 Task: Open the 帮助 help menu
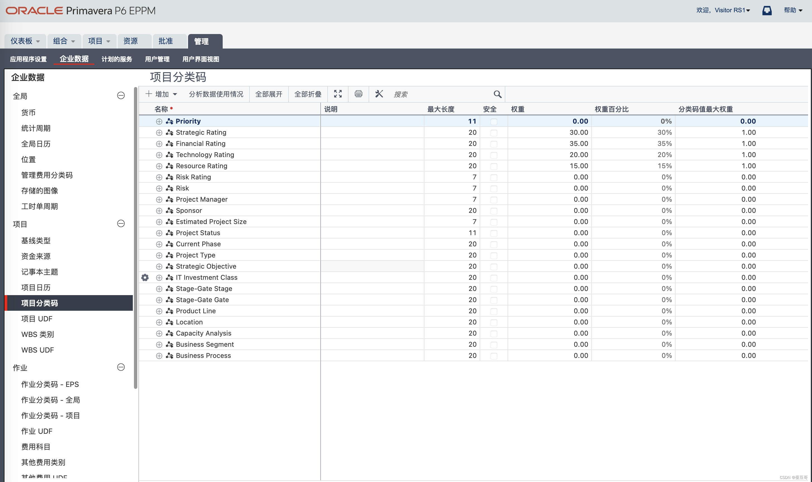(x=793, y=10)
